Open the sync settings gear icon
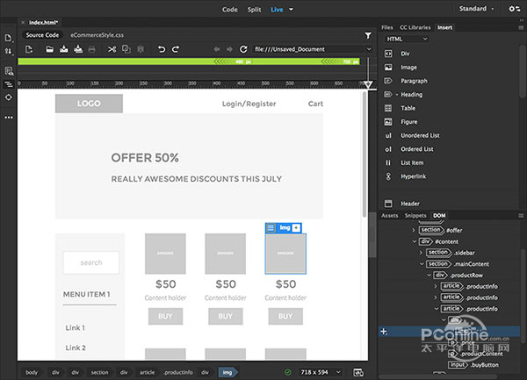 [x=514, y=10]
